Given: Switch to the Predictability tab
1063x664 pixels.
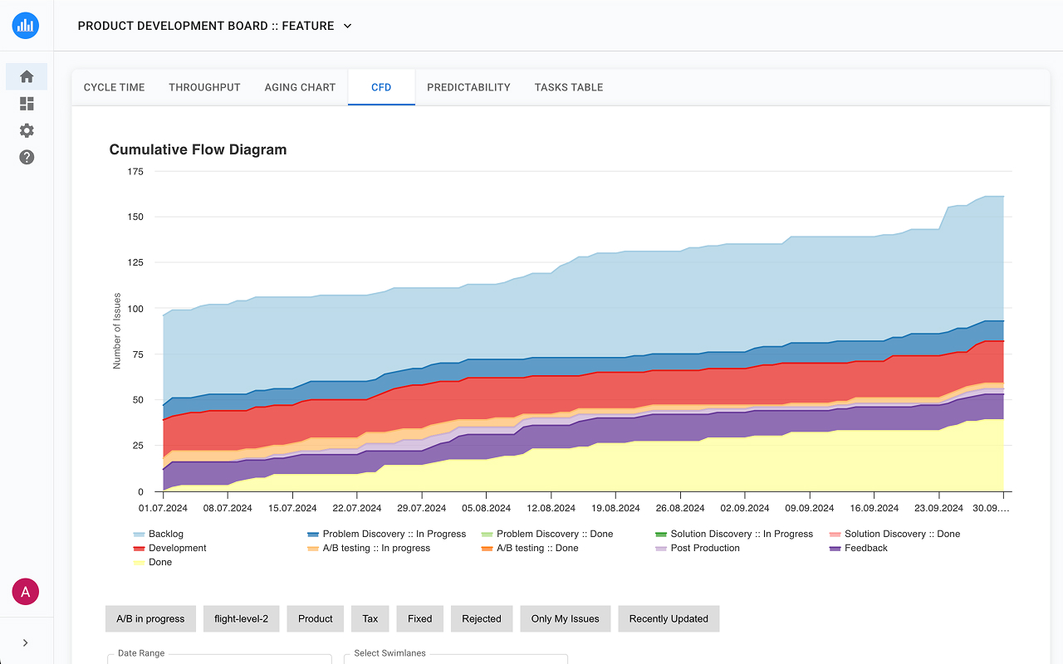Looking at the screenshot, I should point(468,87).
